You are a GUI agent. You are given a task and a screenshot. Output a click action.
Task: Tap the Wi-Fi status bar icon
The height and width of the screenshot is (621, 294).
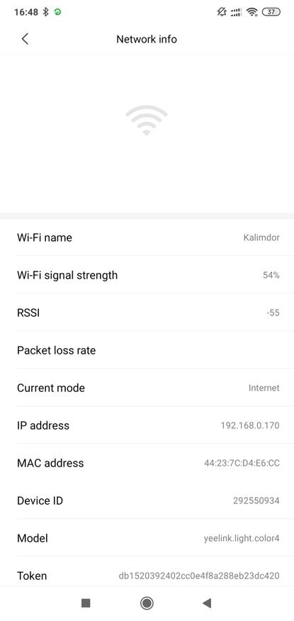click(x=251, y=12)
